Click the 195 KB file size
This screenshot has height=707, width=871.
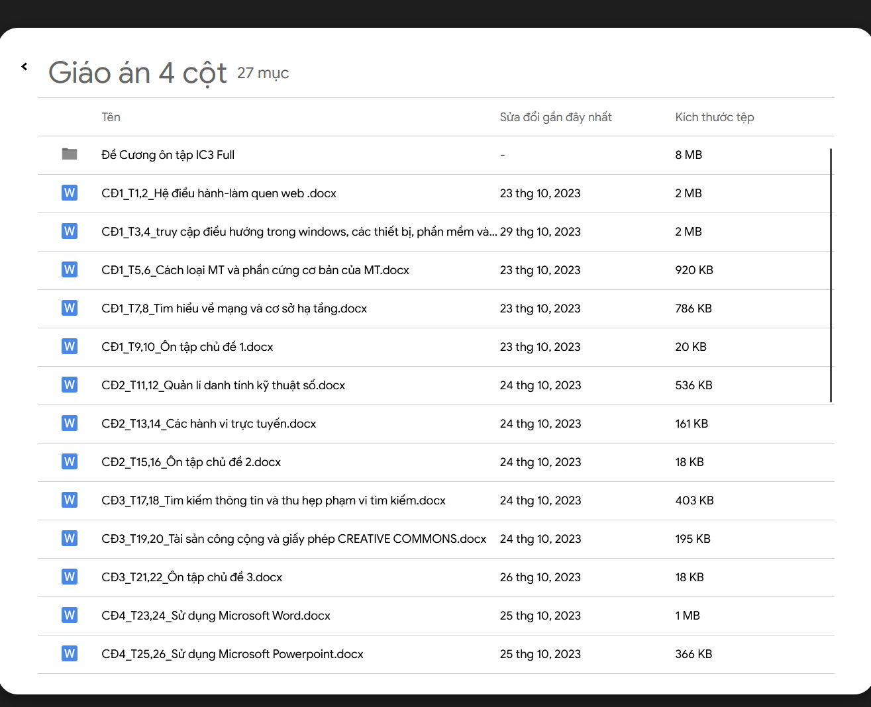[693, 539]
